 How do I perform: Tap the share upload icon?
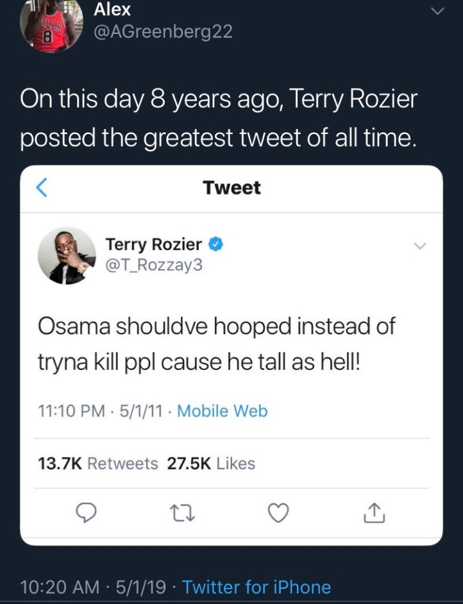coord(375,512)
